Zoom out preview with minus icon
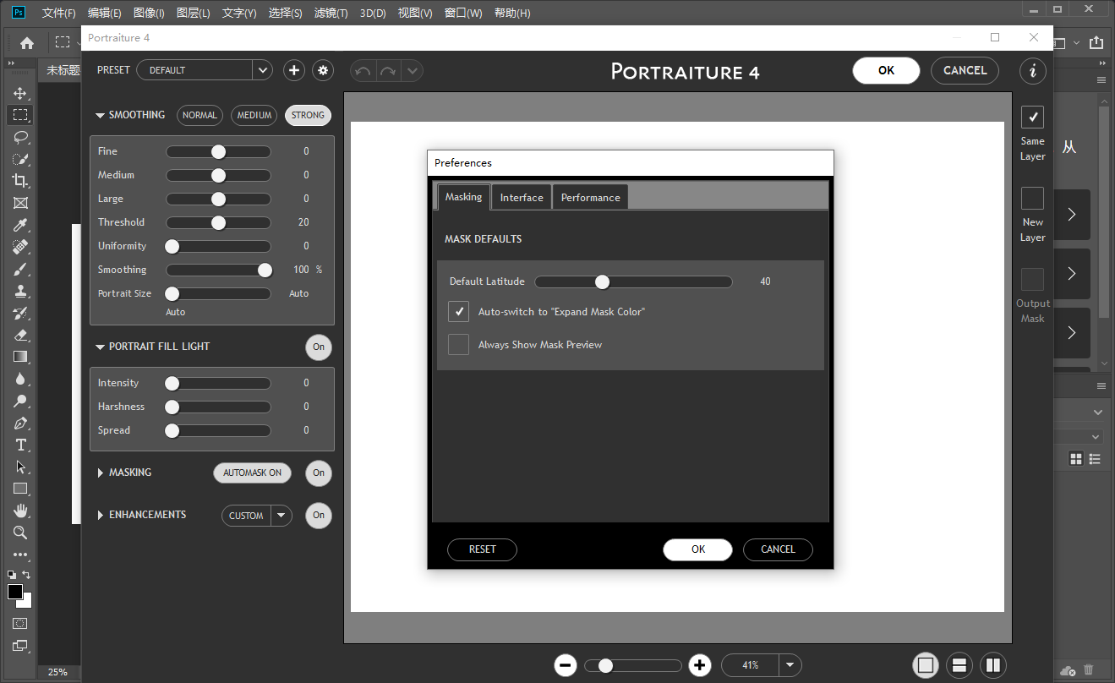Viewport: 1115px width, 683px height. tap(566, 665)
